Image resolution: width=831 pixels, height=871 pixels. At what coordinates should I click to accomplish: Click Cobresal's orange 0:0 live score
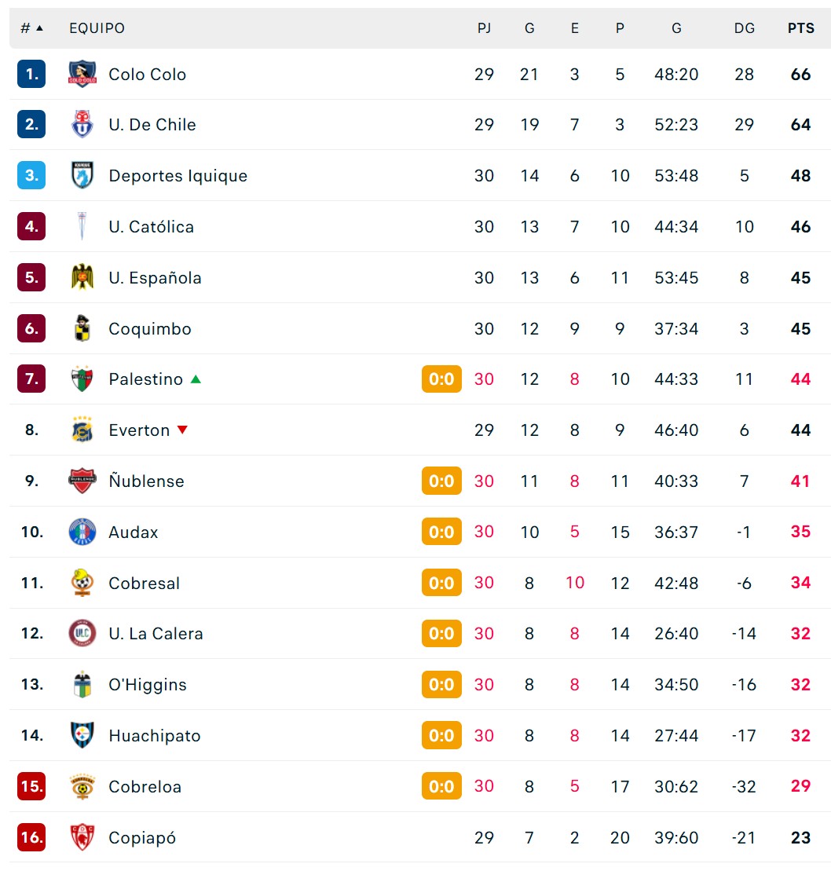(x=441, y=583)
